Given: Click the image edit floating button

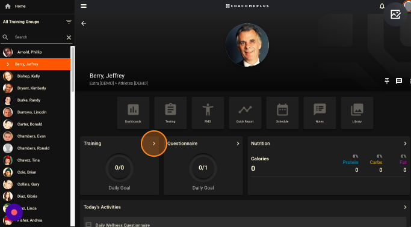Looking at the screenshot, I should tap(395, 14).
